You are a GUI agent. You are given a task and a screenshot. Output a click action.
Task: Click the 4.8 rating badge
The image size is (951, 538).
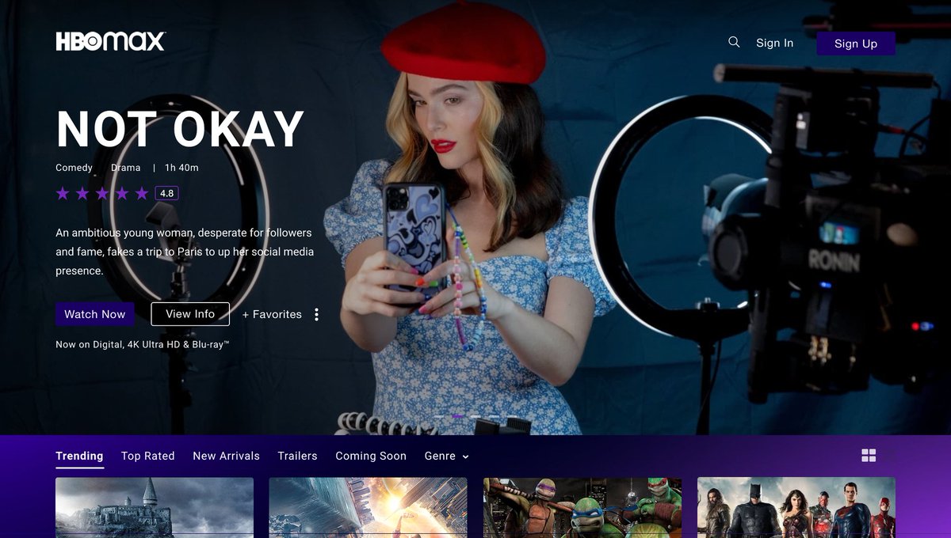tap(166, 193)
